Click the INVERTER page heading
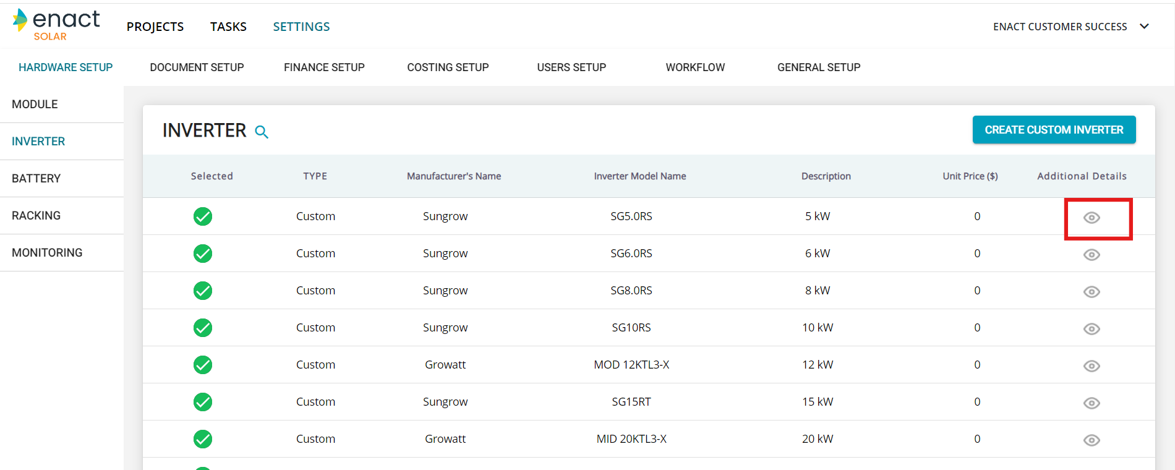Viewport: 1175px width, 470px height. (x=205, y=130)
